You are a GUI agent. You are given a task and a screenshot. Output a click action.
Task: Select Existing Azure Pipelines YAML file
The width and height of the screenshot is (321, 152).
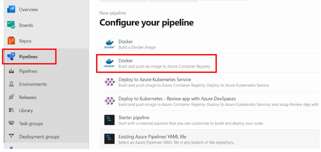point(210,139)
